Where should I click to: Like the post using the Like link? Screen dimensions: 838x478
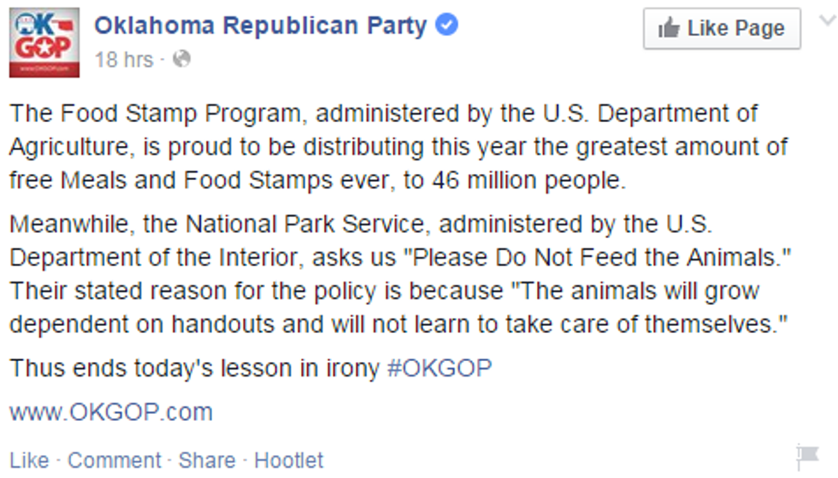click(x=29, y=461)
